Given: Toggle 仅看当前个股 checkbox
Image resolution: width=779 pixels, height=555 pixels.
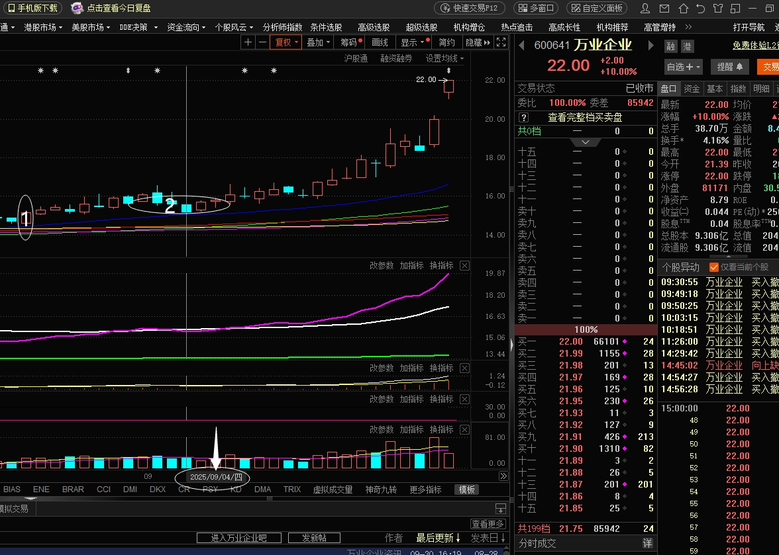Looking at the screenshot, I should (x=714, y=267).
